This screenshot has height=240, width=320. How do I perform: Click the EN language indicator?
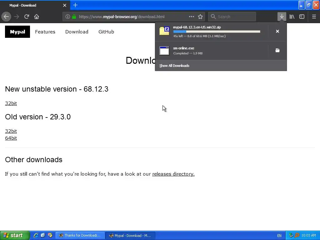pos(279,236)
